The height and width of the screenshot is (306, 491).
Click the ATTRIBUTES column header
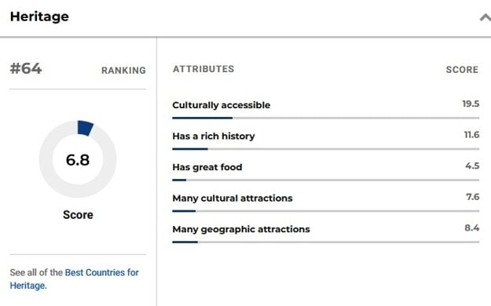(203, 69)
